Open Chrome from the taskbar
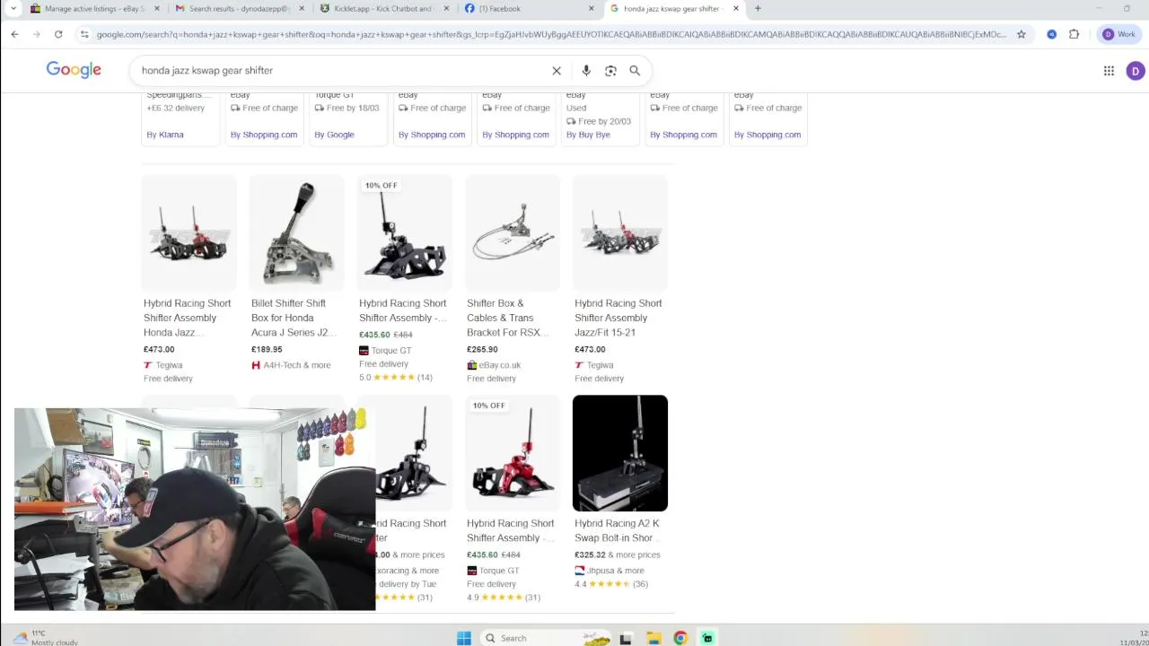The image size is (1149, 646). pyautogui.click(x=680, y=638)
